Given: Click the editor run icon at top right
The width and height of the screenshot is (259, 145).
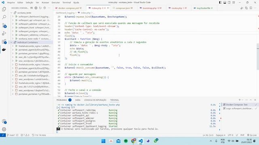Looking at the screenshot, I should pos(242,8).
